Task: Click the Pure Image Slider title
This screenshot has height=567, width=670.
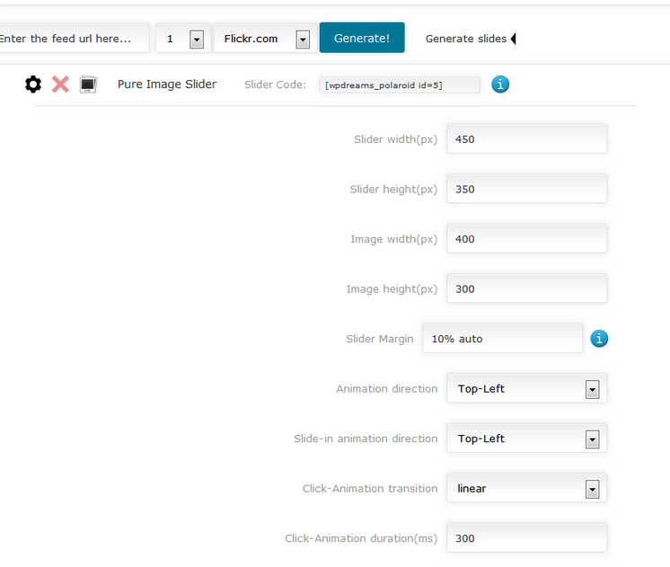Action: pyautogui.click(x=167, y=84)
